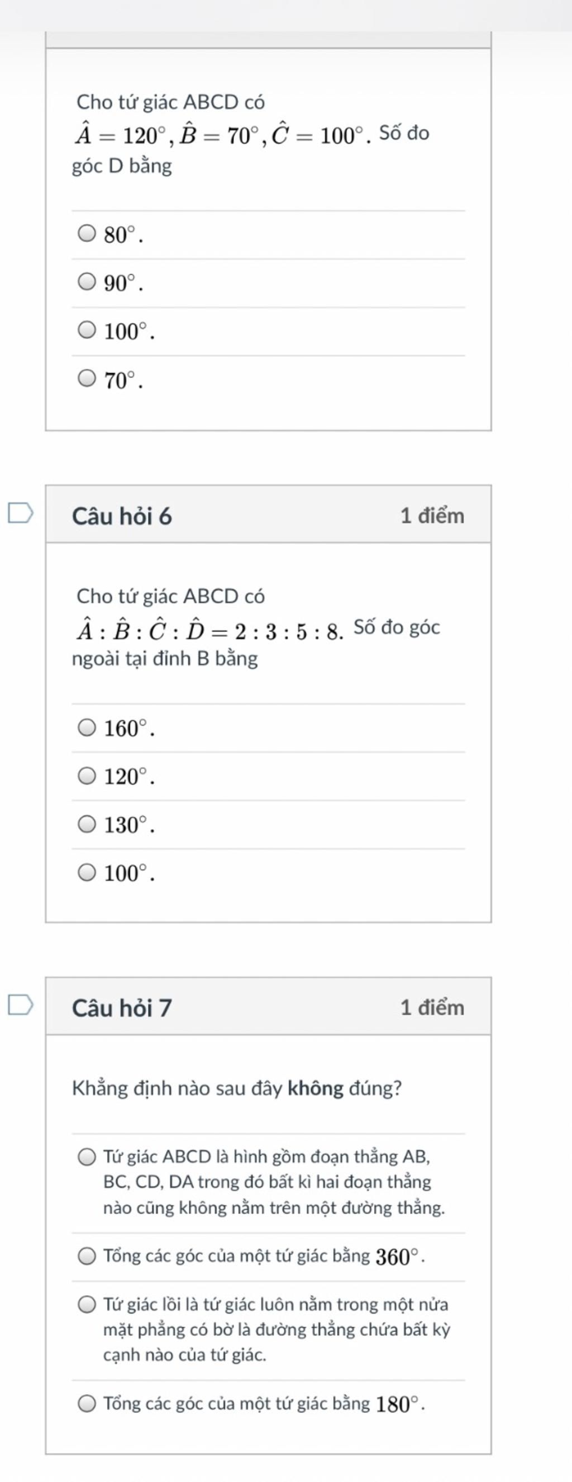
Task: Click the 1 điểm label of question 6
Action: [432, 516]
